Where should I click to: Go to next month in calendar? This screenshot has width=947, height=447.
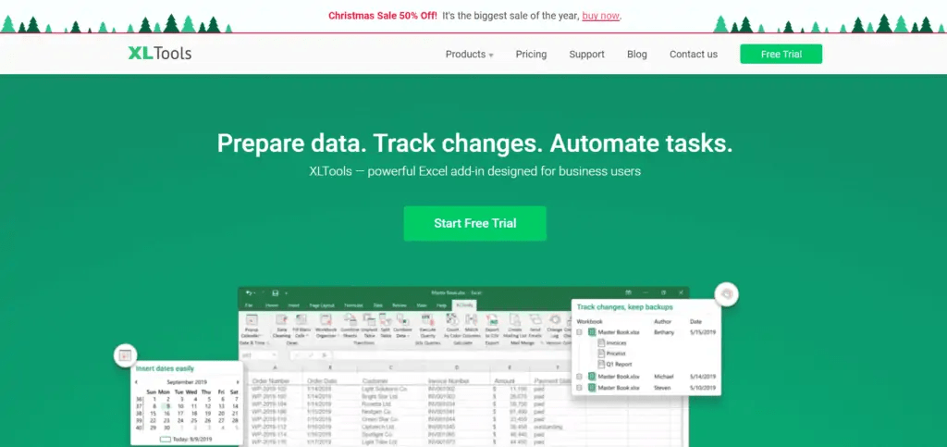pos(238,382)
